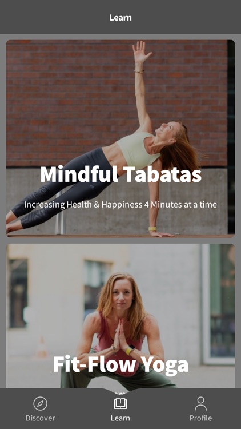This screenshot has width=241, height=429.
Task: Select the Learn tab label
Action: pos(120,418)
